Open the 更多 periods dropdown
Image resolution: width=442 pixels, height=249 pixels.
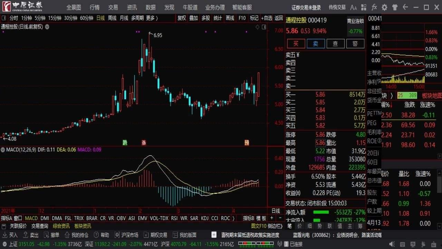tap(152, 18)
